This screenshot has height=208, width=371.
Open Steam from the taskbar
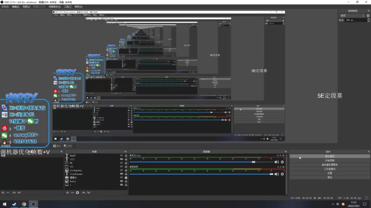click(14, 204)
